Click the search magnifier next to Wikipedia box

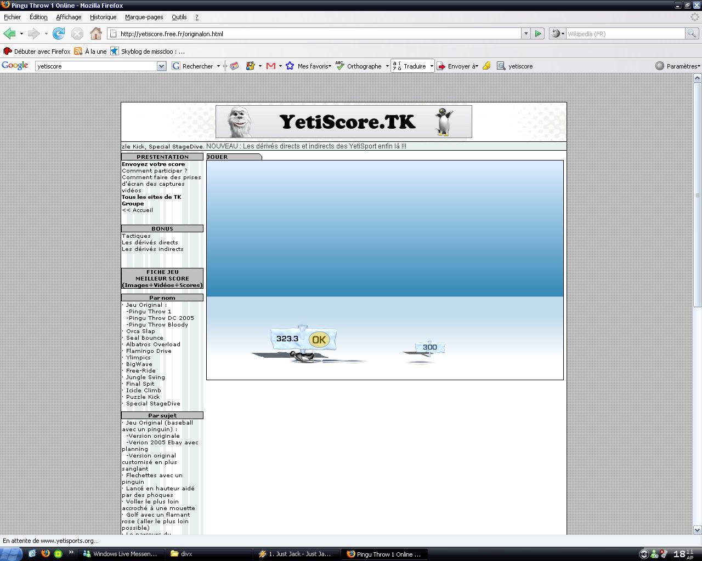(x=692, y=33)
